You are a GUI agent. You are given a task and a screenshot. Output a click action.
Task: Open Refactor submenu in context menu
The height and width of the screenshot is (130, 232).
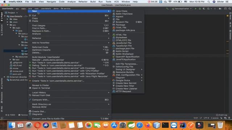pos(70,38)
